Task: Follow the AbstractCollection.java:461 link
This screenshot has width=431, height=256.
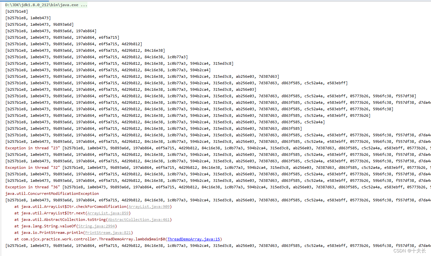Action: point(139,220)
